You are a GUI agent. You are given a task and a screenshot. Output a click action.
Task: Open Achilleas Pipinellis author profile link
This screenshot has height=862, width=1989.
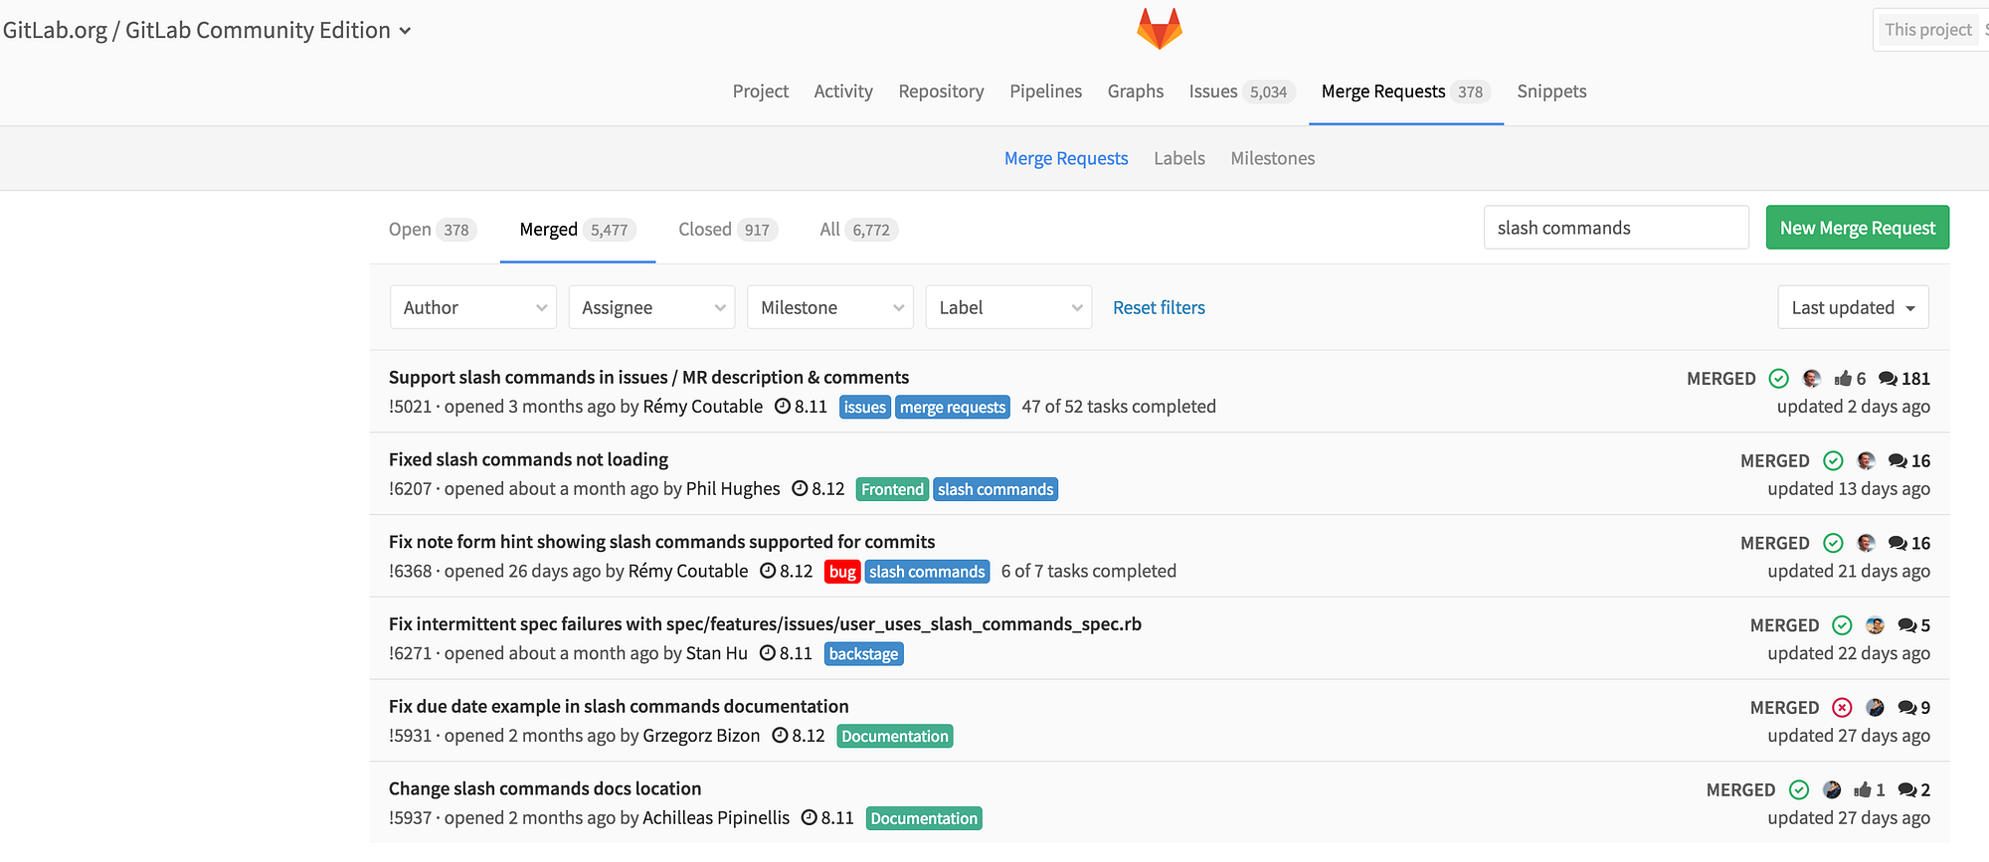(716, 818)
